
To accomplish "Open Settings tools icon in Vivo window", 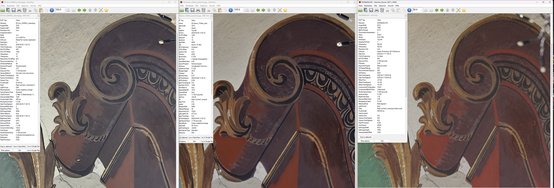I will click(101, 10).
